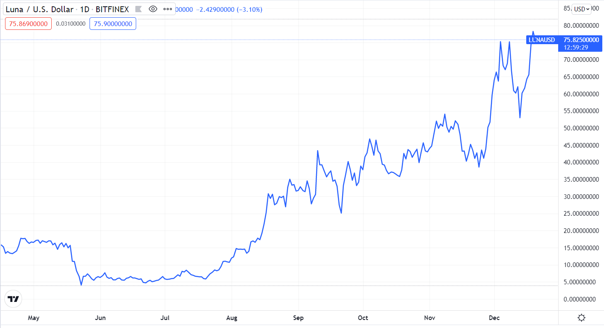Open the USD currency dropdown
Screen dimensions: 604x328
582,9
